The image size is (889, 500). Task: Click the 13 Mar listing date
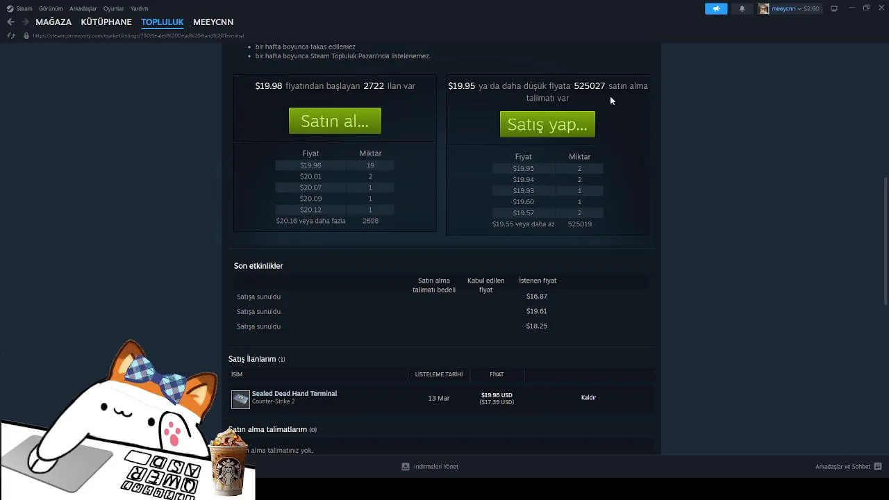tap(439, 399)
